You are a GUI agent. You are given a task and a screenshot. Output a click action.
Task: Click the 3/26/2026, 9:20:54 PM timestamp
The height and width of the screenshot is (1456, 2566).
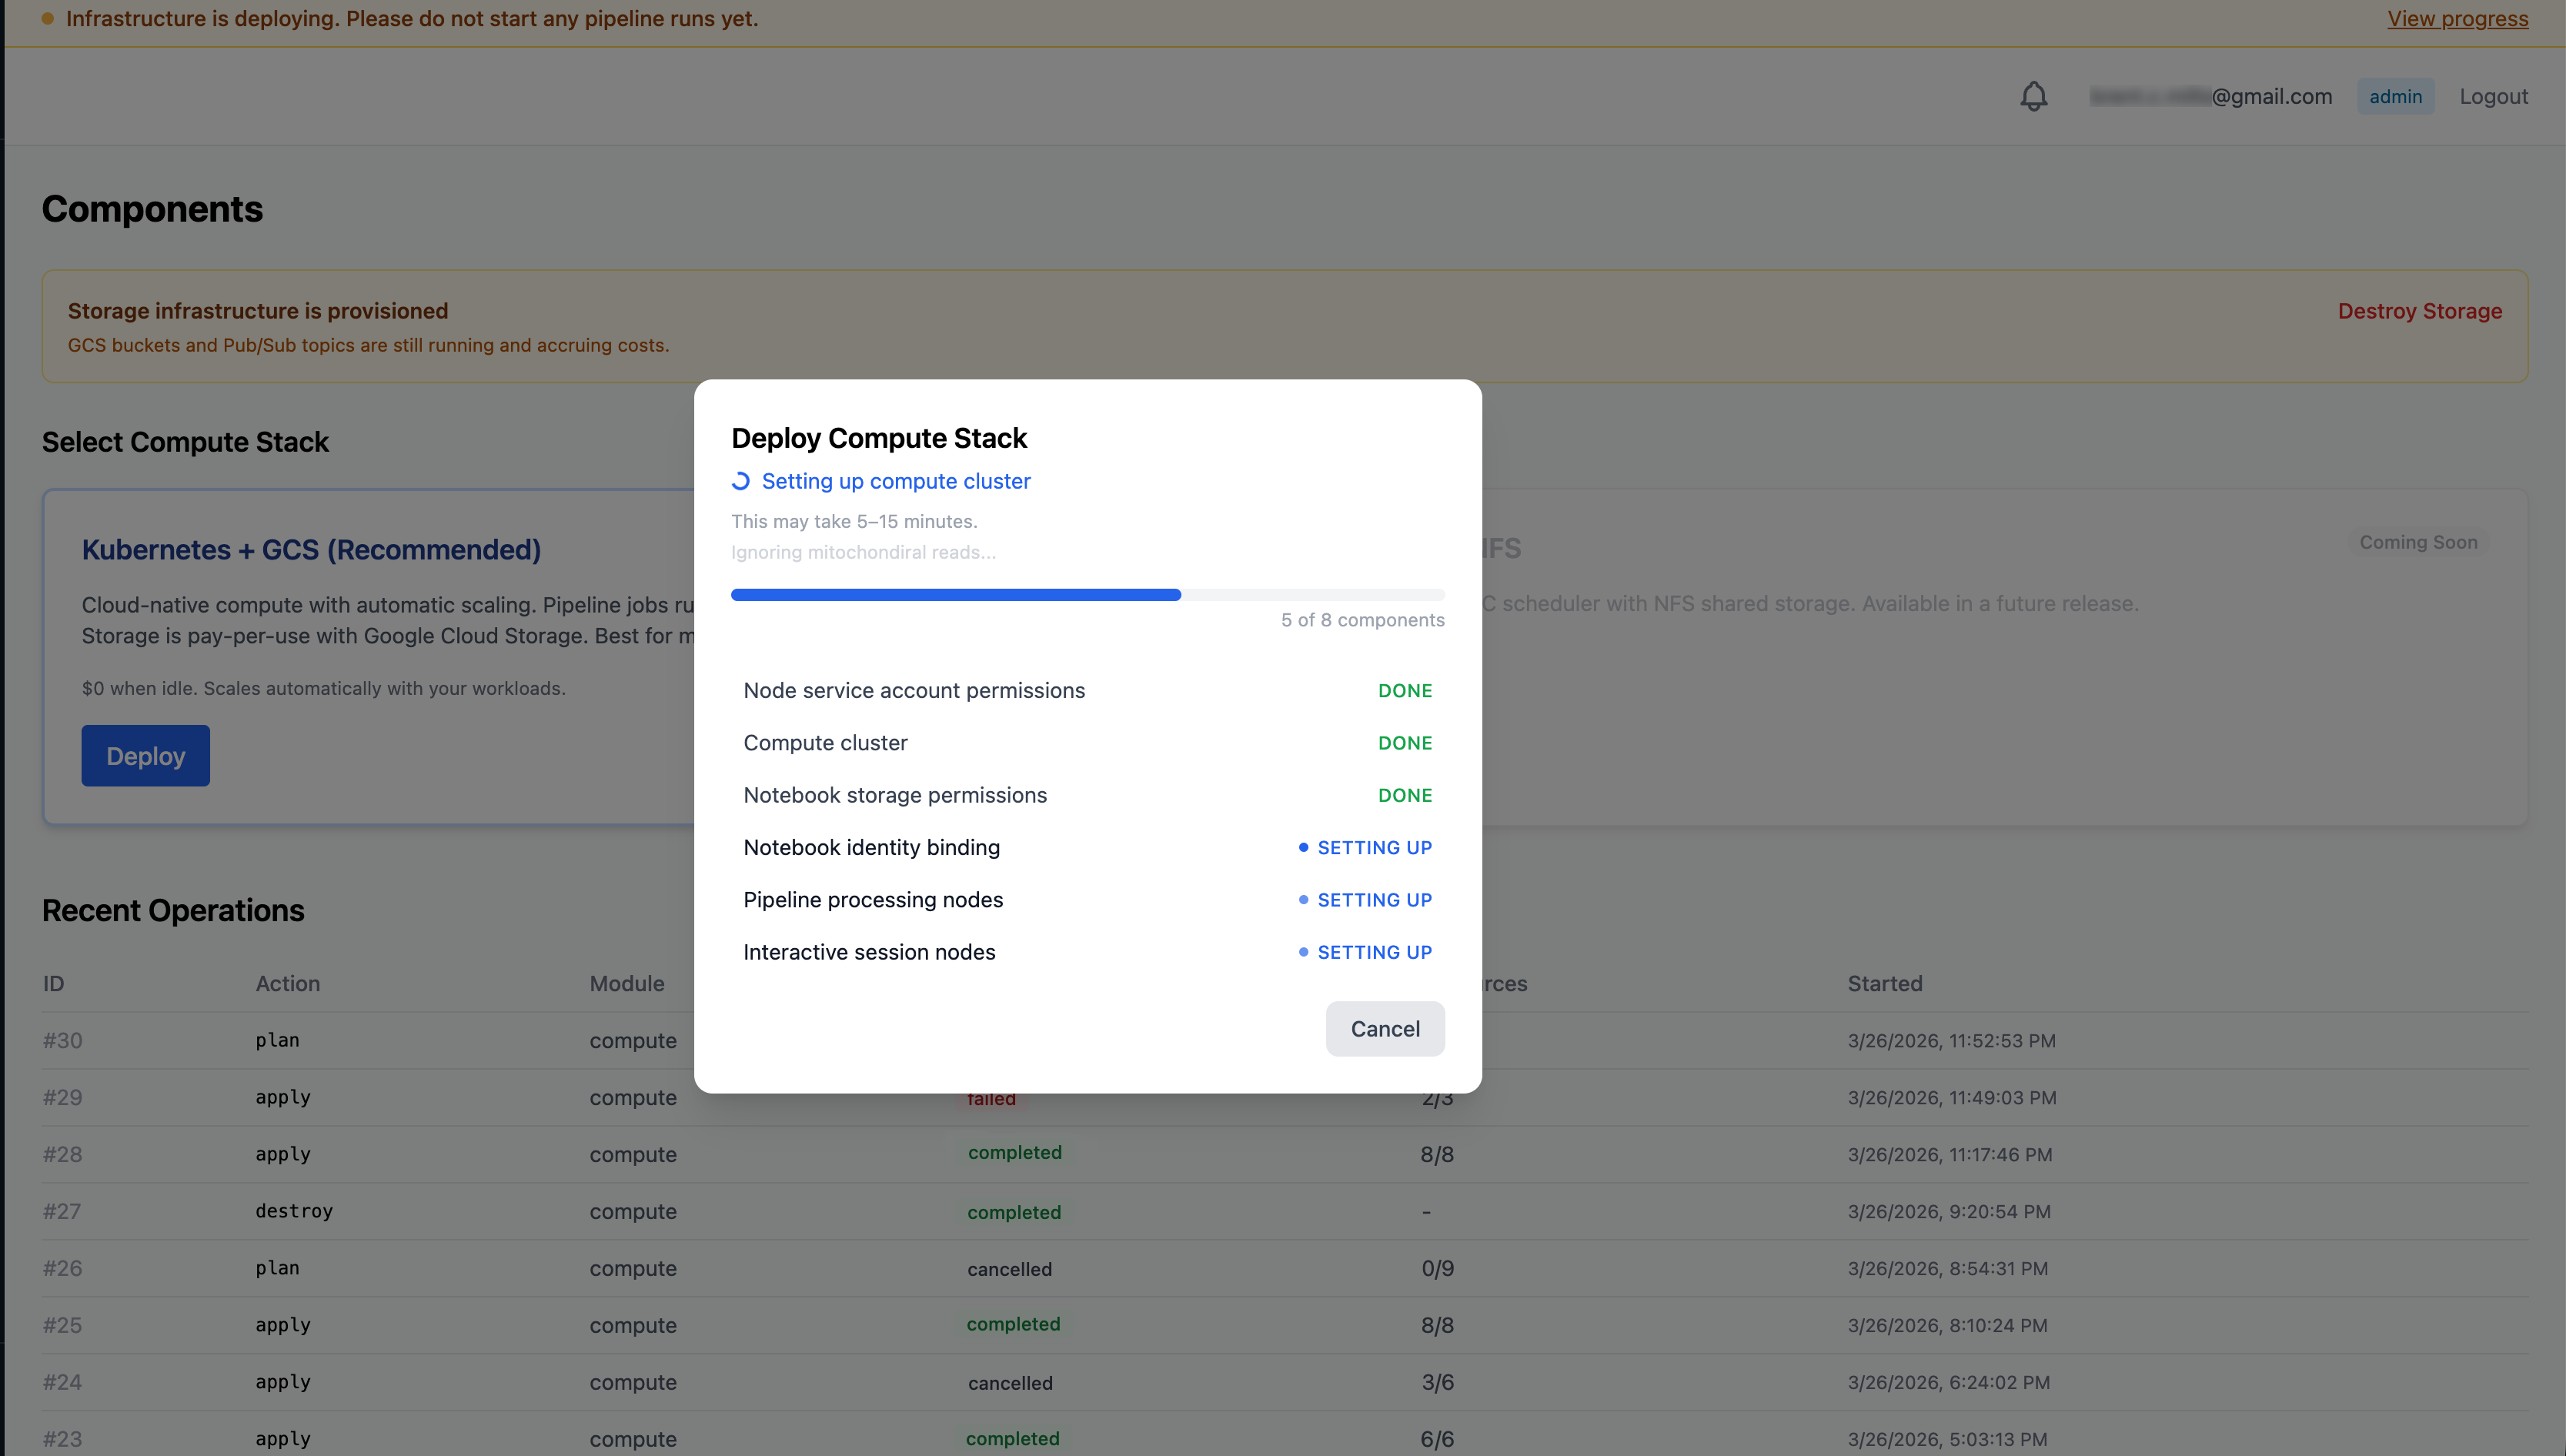tap(1949, 1211)
